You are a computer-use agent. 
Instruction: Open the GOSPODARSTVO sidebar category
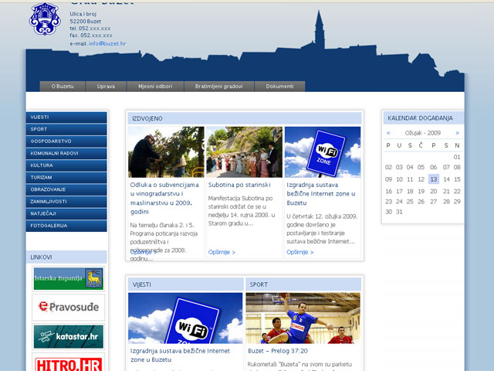point(66,141)
